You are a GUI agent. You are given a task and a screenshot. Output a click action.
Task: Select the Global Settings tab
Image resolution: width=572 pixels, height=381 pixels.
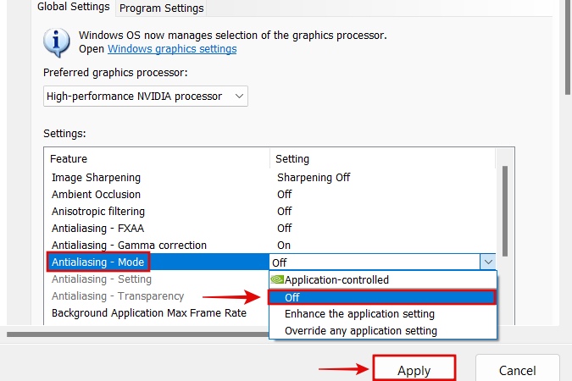(x=73, y=8)
